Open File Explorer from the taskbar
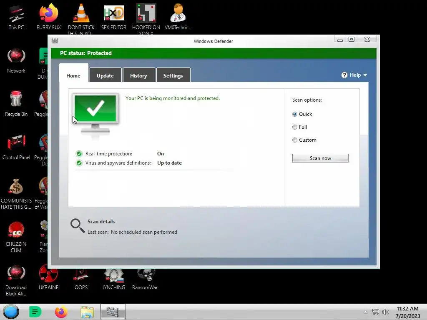427x320 pixels. (87, 312)
